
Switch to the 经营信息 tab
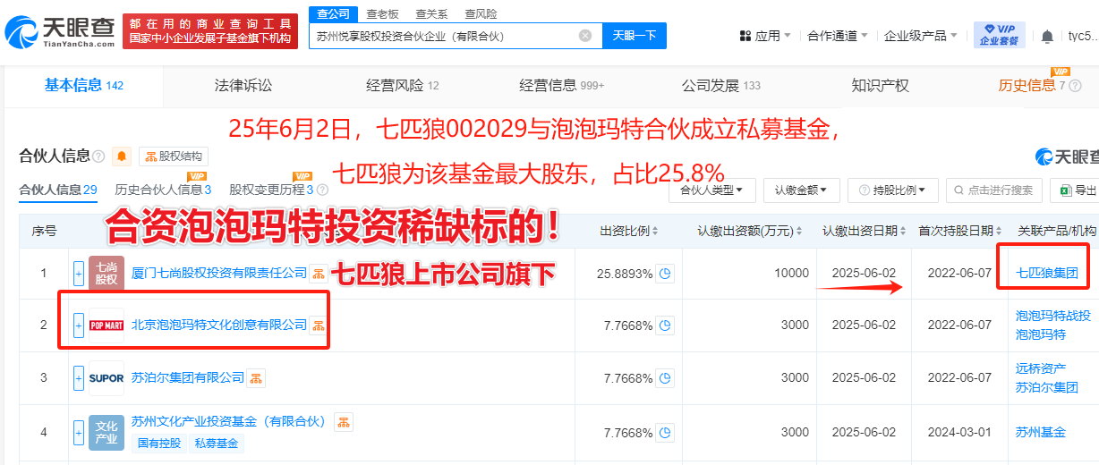(562, 86)
